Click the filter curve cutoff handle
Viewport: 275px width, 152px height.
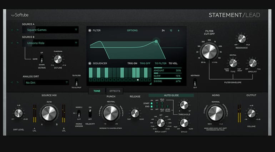156,41
